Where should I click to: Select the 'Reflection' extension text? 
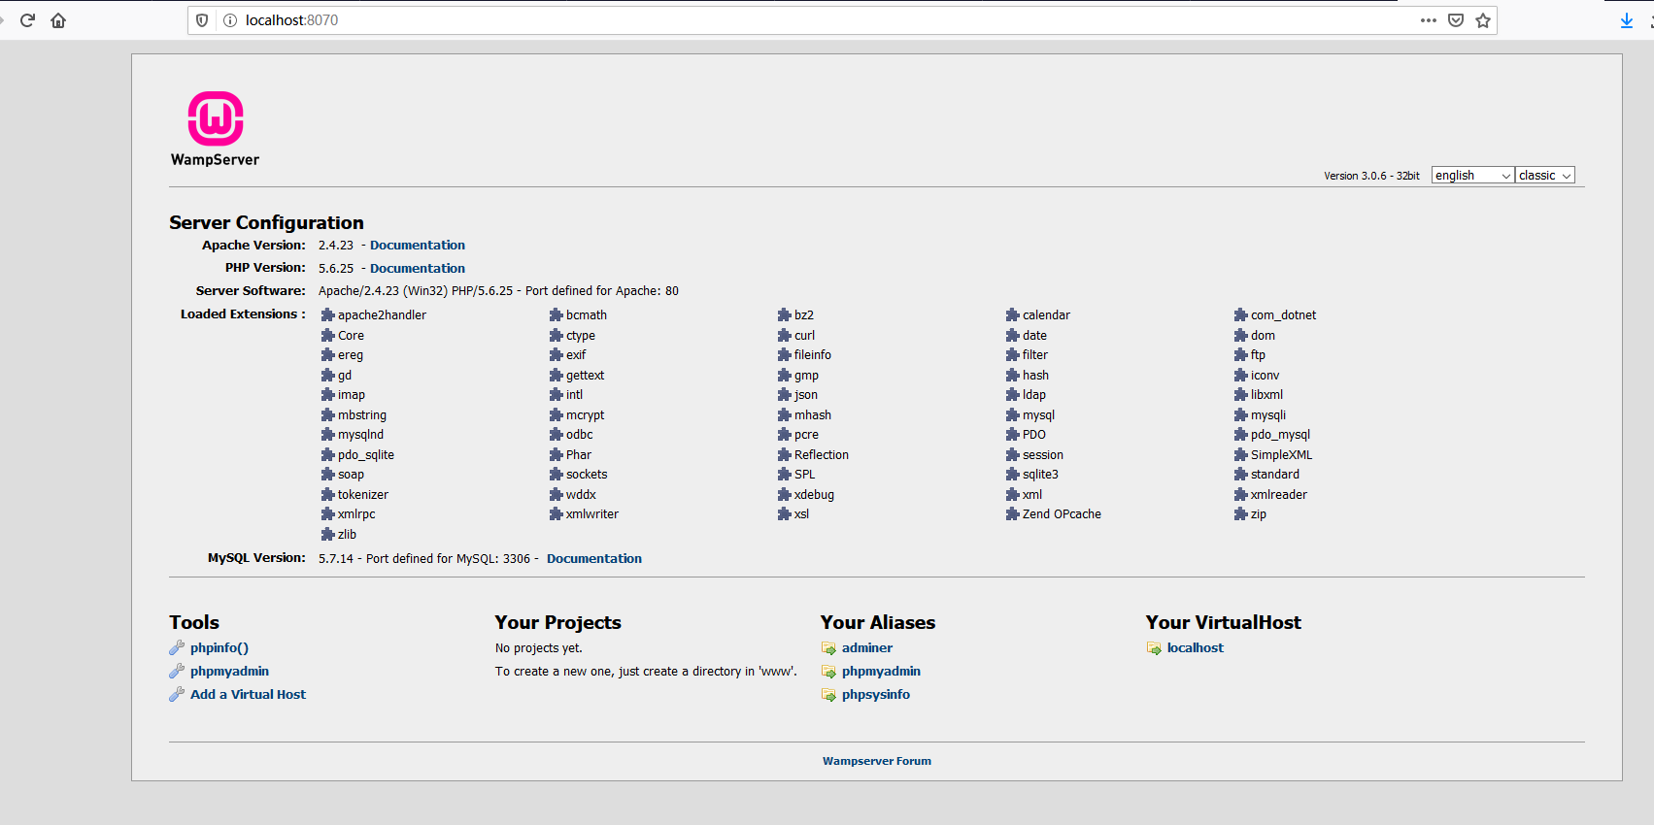[x=822, y=455]
